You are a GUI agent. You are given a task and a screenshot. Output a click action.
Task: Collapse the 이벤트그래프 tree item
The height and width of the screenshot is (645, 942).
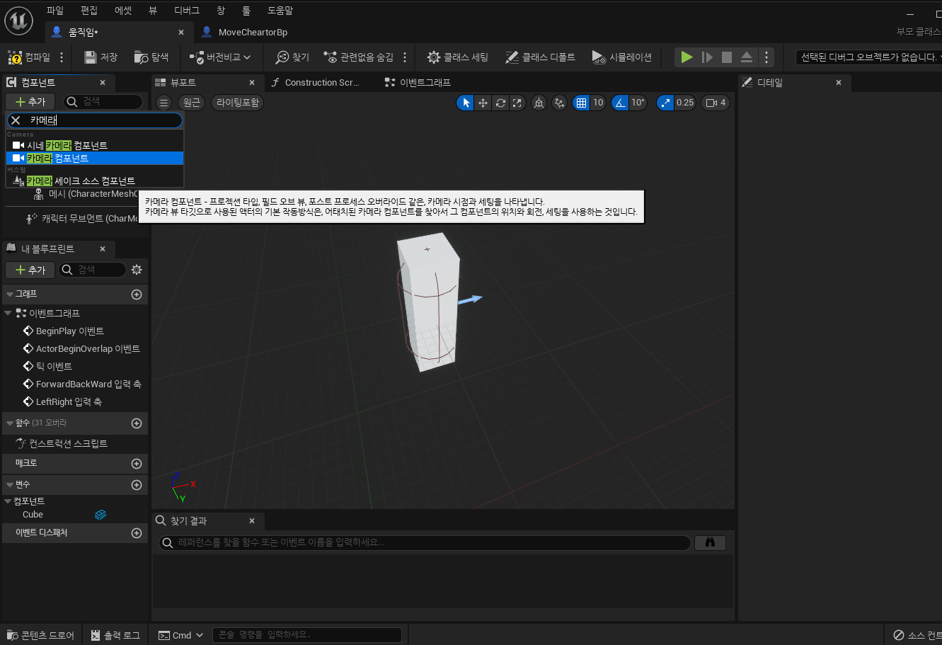(8, 313)
